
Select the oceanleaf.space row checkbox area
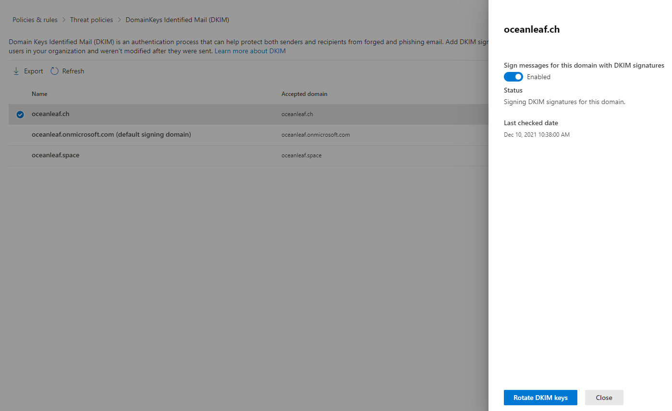(x=20, y=155)
